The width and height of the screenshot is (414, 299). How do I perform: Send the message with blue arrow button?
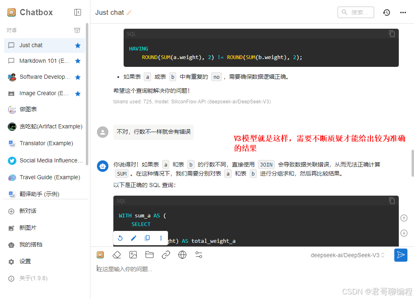[401, 255]
